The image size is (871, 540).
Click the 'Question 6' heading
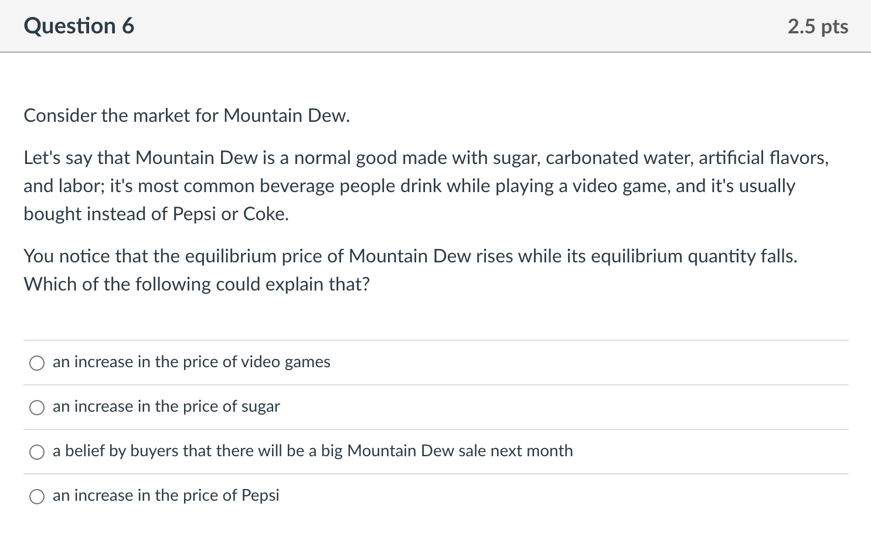[79, 26]
